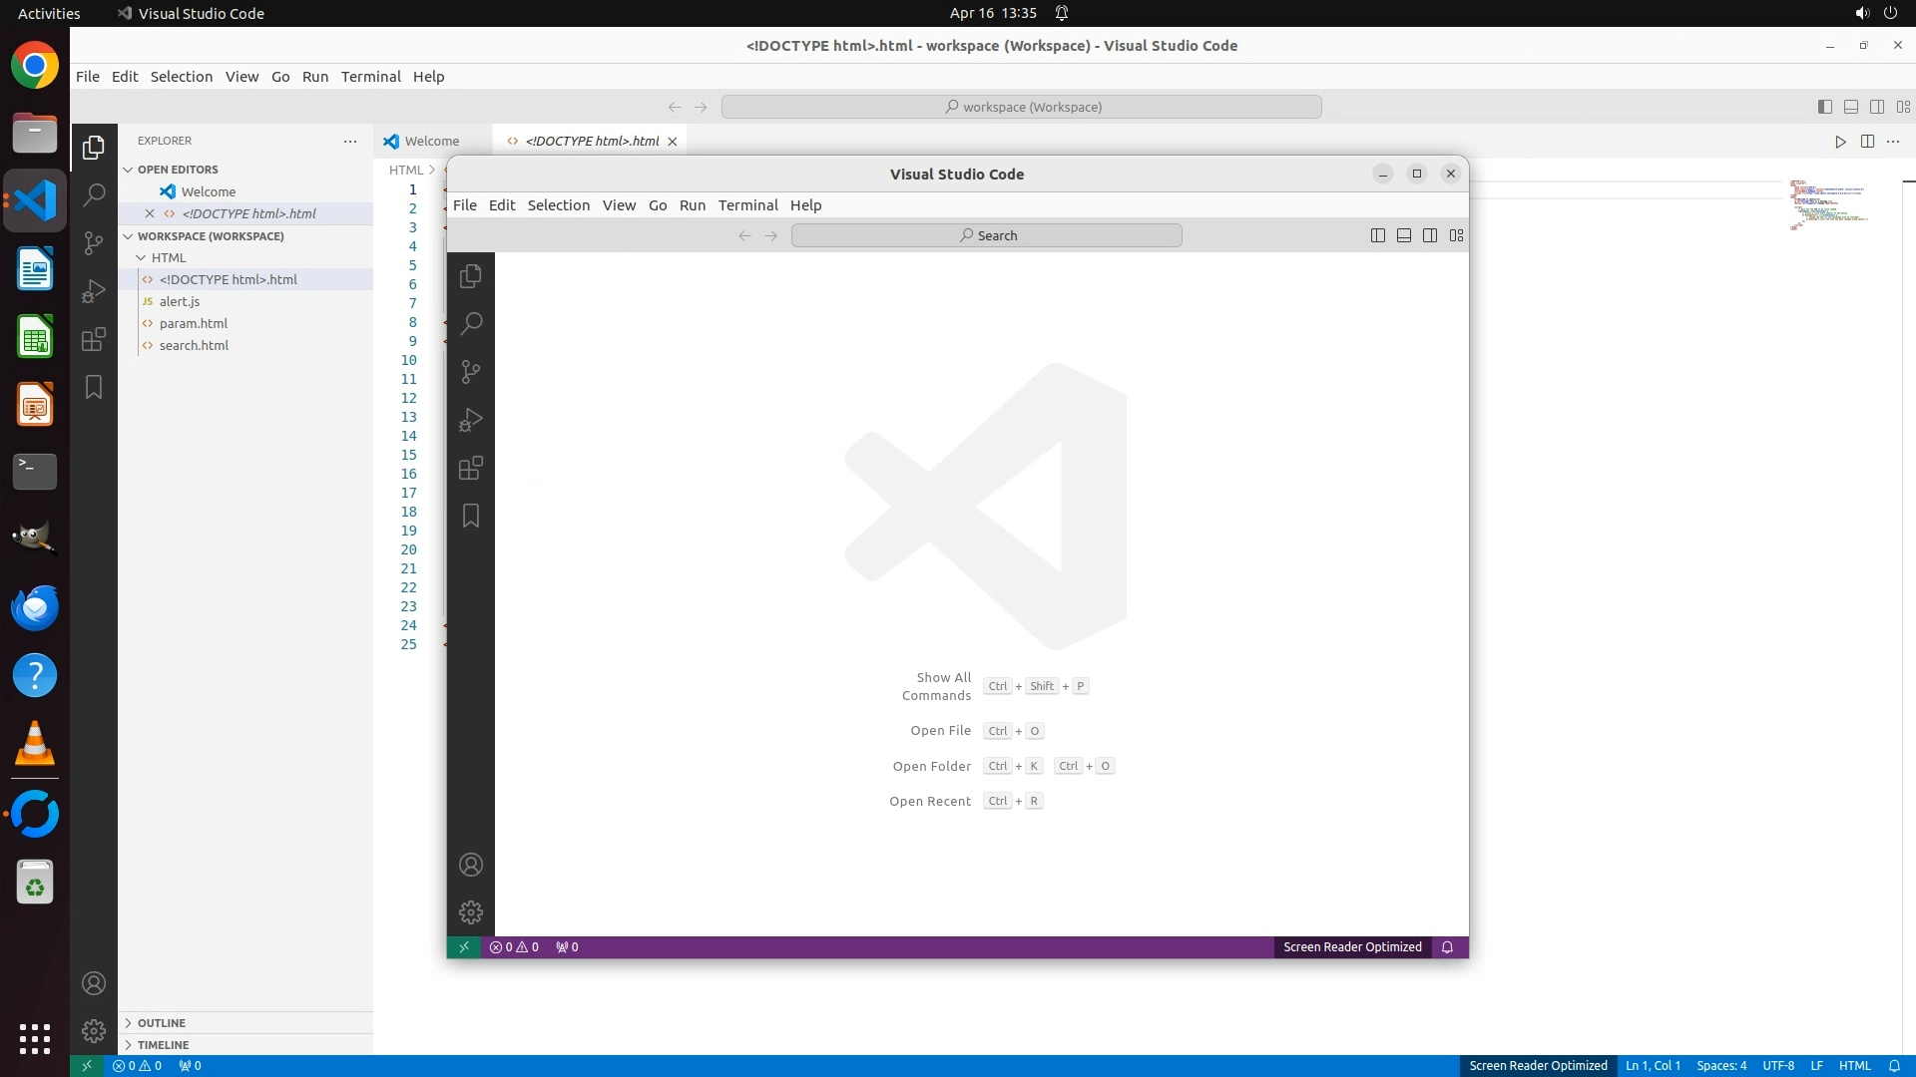Open param.html from the Explorer tree
This screenshot has height=1077, width=1916.
[194, 323]
